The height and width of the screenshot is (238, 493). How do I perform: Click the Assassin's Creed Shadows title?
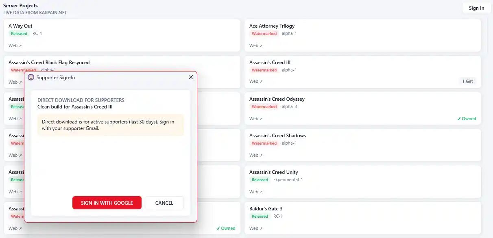pos(277,136)
